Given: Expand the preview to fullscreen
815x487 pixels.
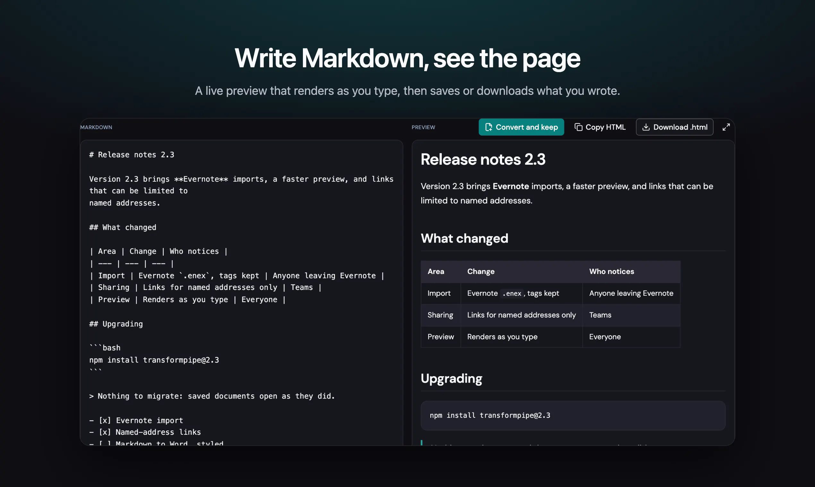Looking at the screenshot, I should (x=726, y=127).
